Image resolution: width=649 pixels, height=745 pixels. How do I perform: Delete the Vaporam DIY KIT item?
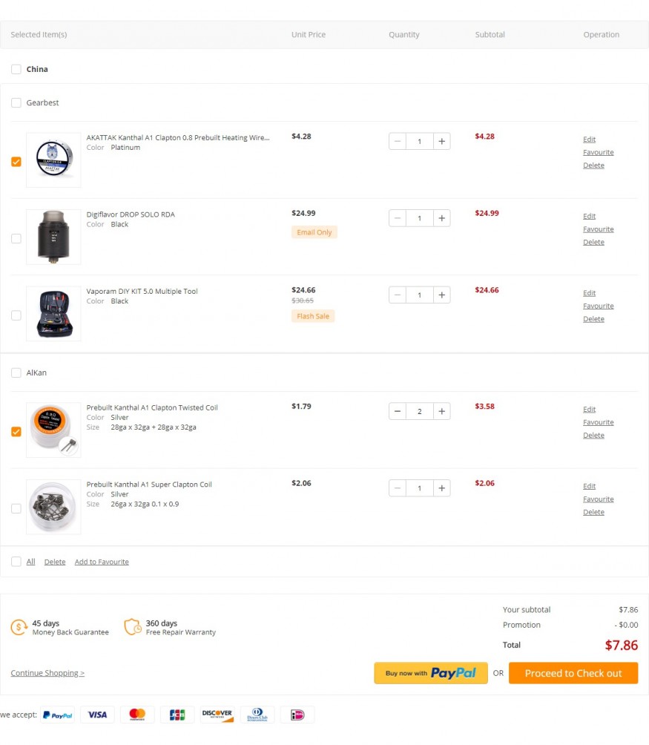point(593,319)
